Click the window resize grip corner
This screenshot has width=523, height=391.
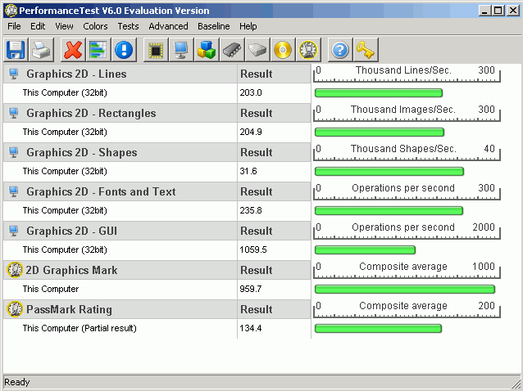[x=516, y=384]
